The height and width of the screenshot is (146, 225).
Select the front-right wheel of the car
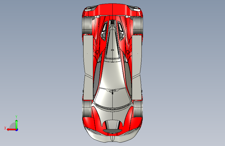click(x=138, y=109)
